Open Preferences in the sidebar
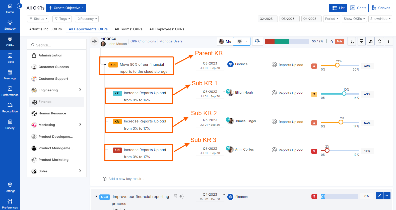396x210 pixels. pyautogui.click(x=10, y=204)
